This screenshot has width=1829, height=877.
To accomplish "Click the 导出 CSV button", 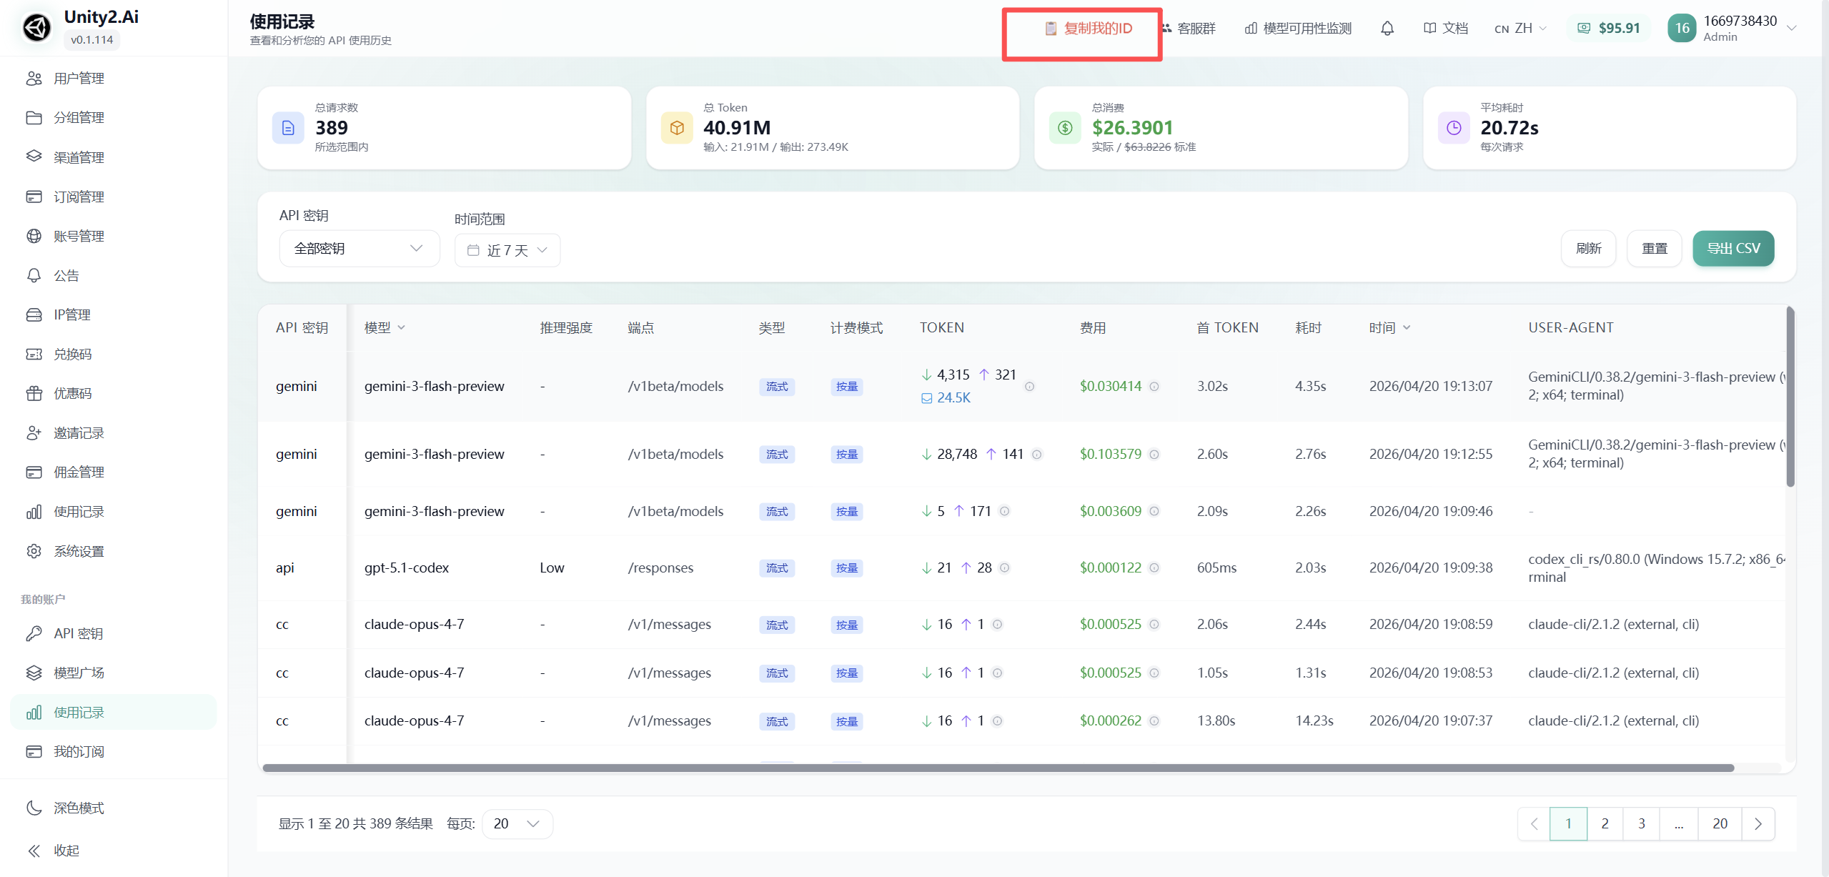I will [1733, 249].
